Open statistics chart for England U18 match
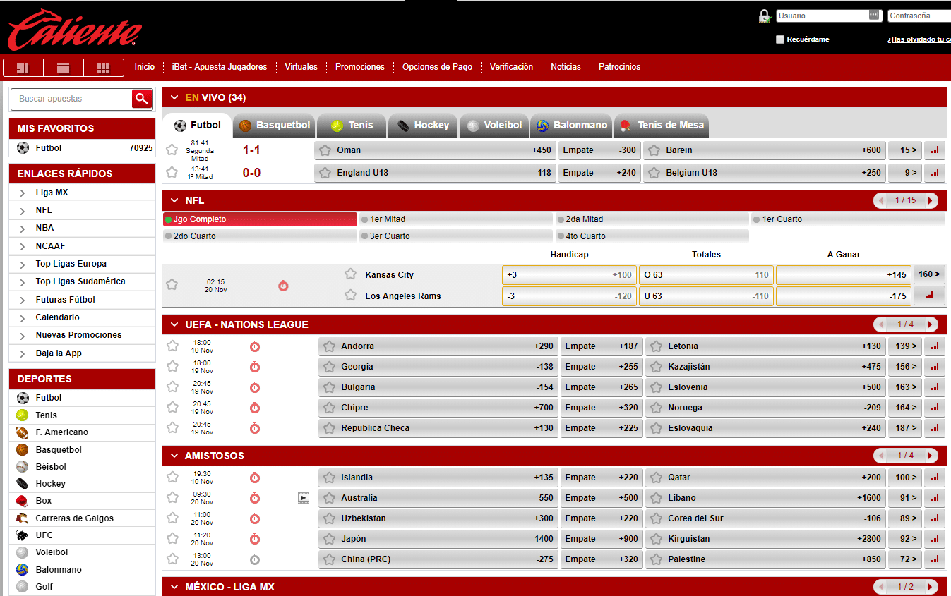The height and width of the screenshot is (596, 951). point(935,173)
